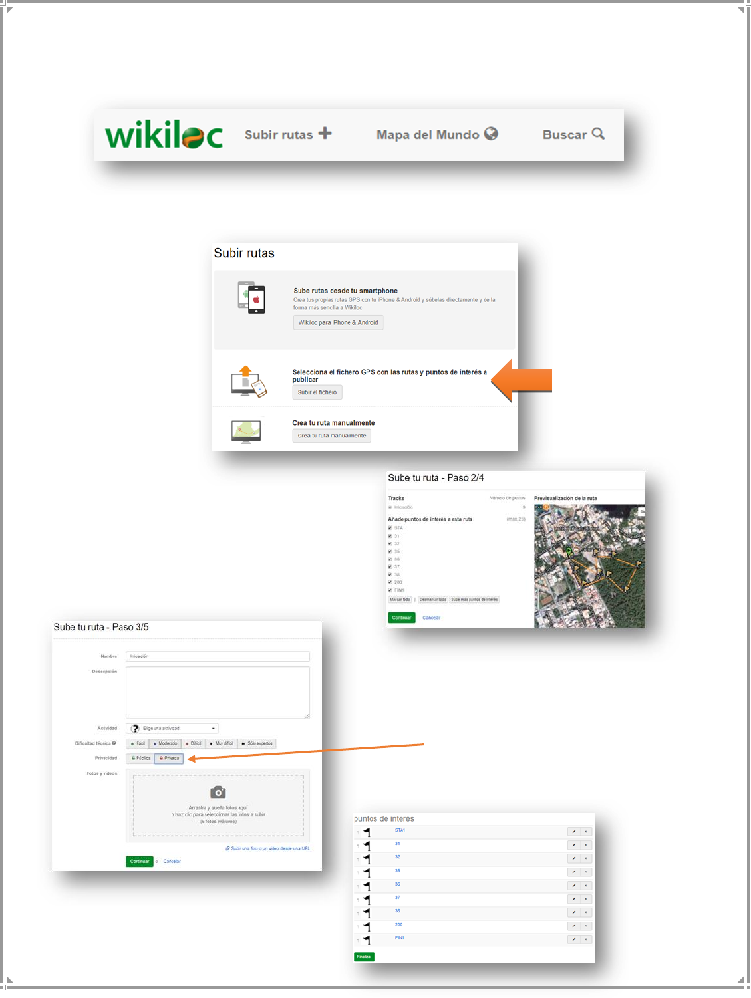Select Difícil difficulty

point(194,743)
